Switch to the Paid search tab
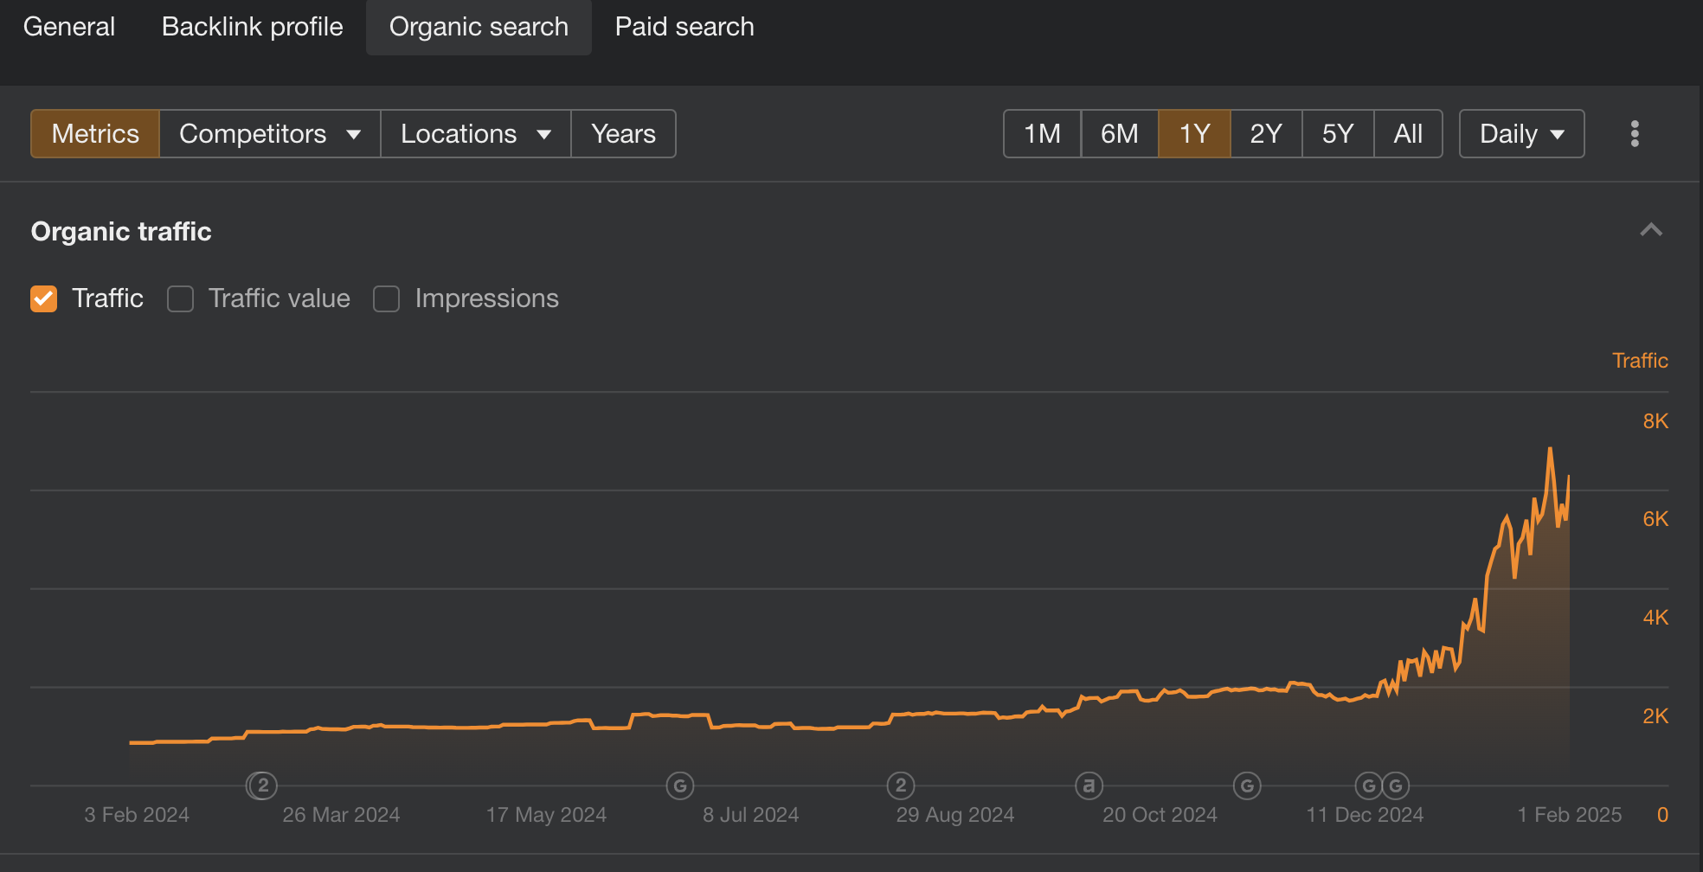 point(684,27)
